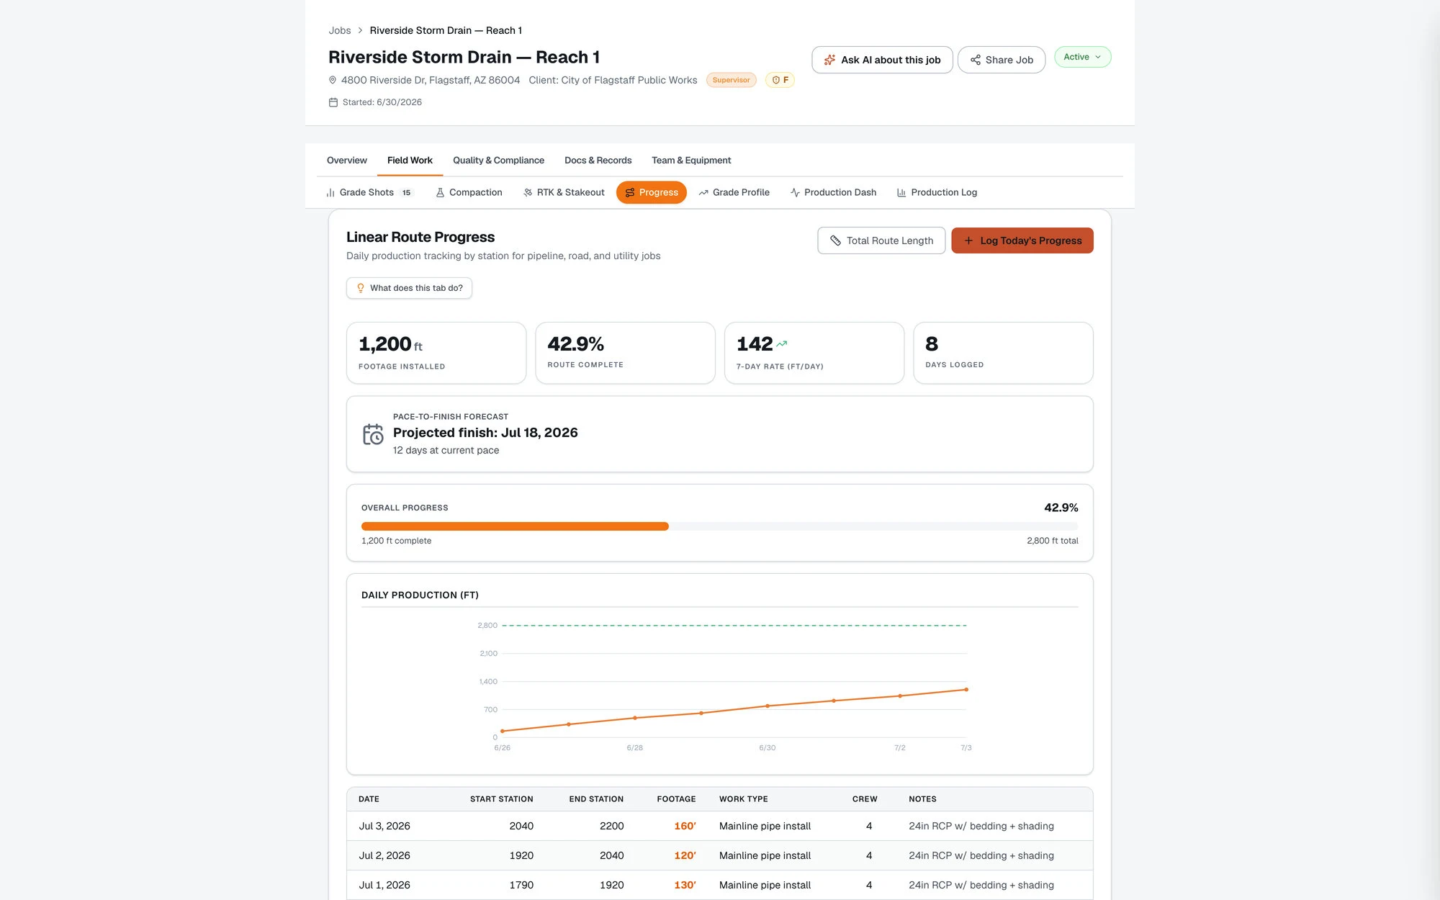Click Log Today's Progress button
The width and height of the screenshot is (1440, 900).
click(x=1022, y=240)
